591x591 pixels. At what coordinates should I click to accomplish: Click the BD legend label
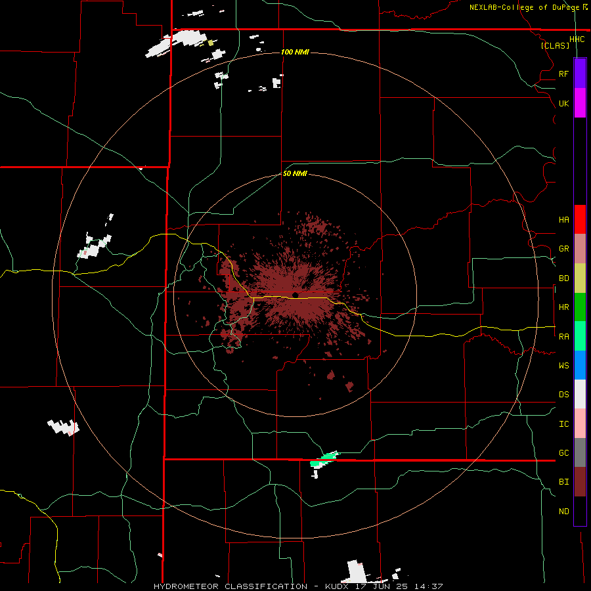click(564, 278)
